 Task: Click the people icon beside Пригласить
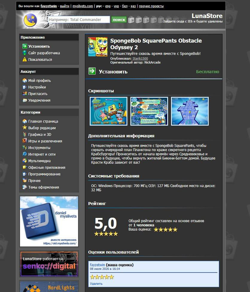click(25, 94)
